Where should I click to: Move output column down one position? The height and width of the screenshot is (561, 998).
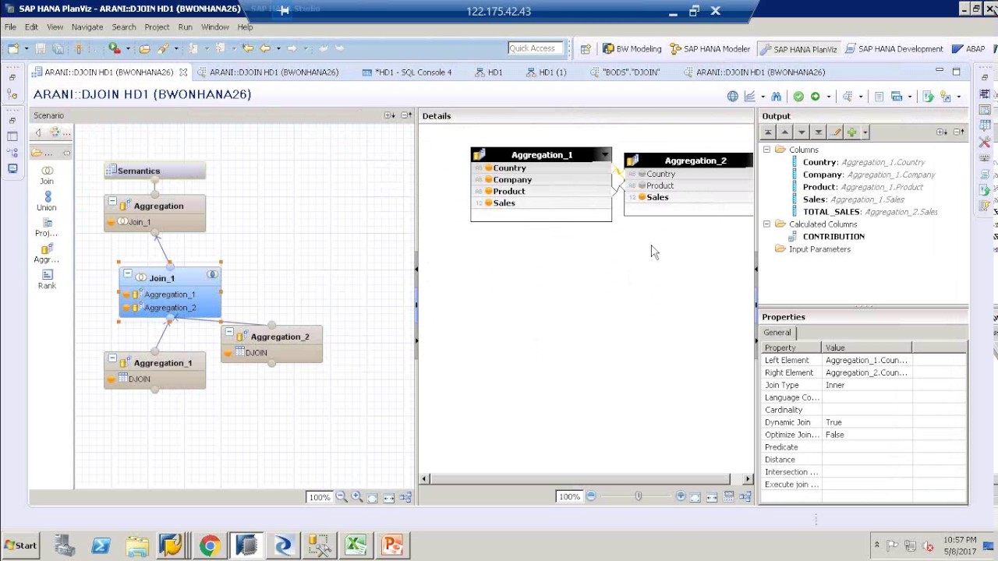point(802,132)
